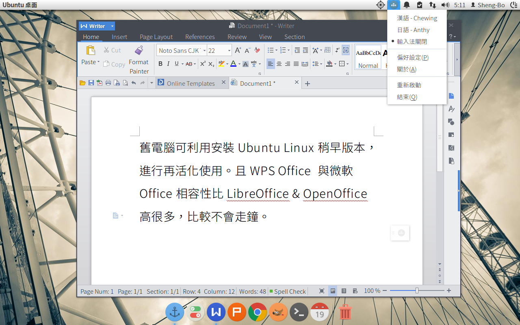The width and height of the screenshot is (520, 325).
Task: Expand the quick access toolbar customize arrow
Action: tap(152, 83)
